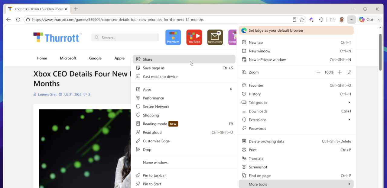Select Screenshot from the Edge menu
Screen dimensions: 387x188
[296, 167]
